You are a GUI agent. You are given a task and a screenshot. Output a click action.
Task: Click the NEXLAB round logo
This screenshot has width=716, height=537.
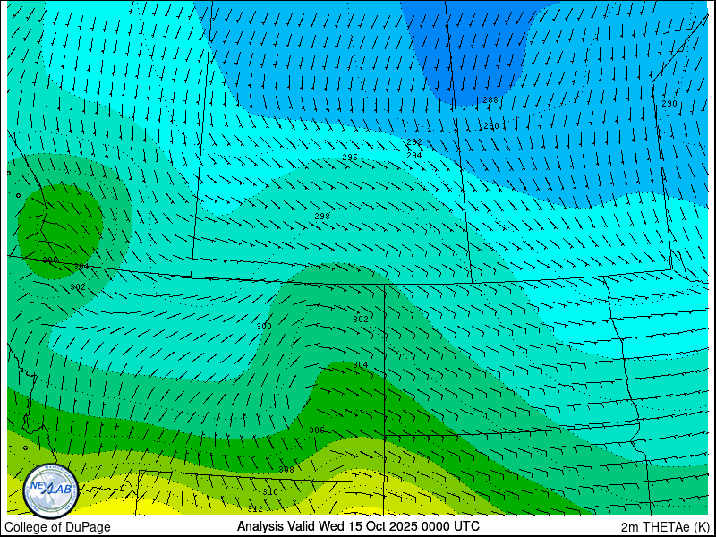[51, 491]
